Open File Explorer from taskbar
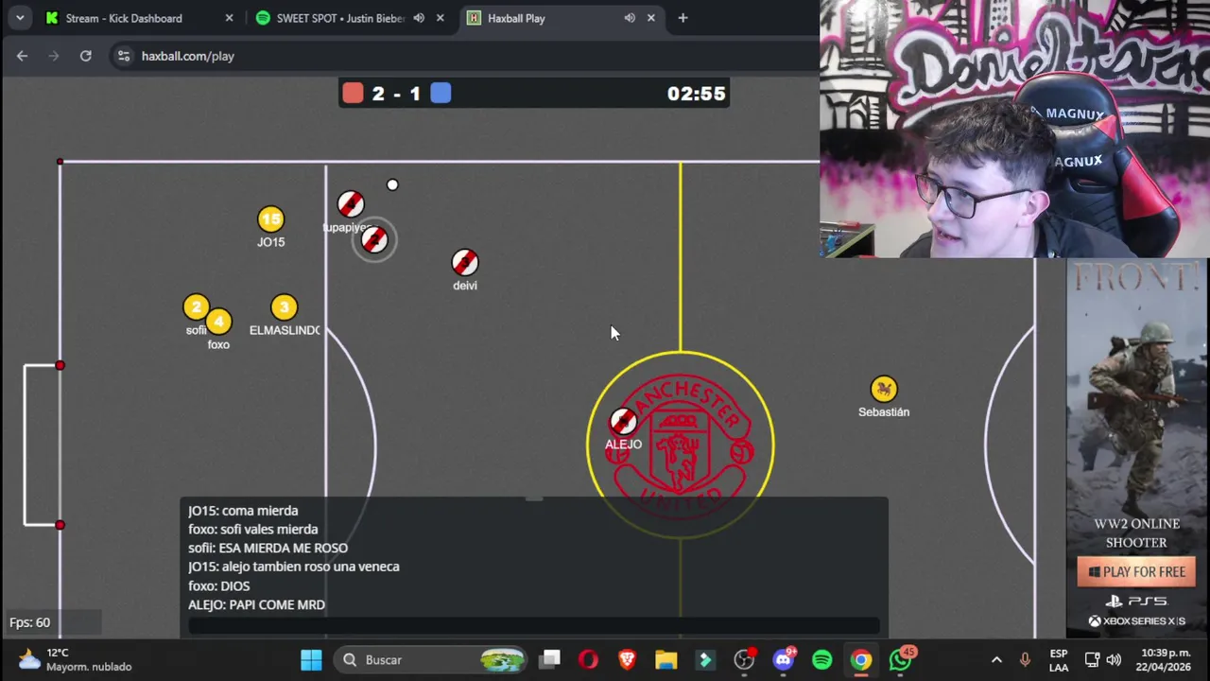Viewport: 1210px width, 681px height. [x=665, y=659]
